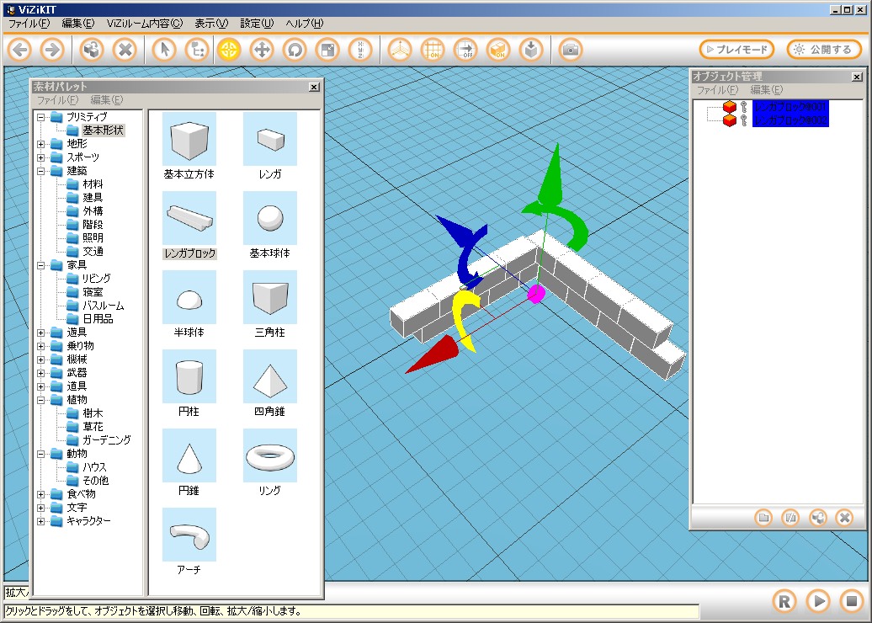This screenshot has width=872, height=623.
Task: Pick the リング torus thumbnail
Action: (x=269, y=455)
